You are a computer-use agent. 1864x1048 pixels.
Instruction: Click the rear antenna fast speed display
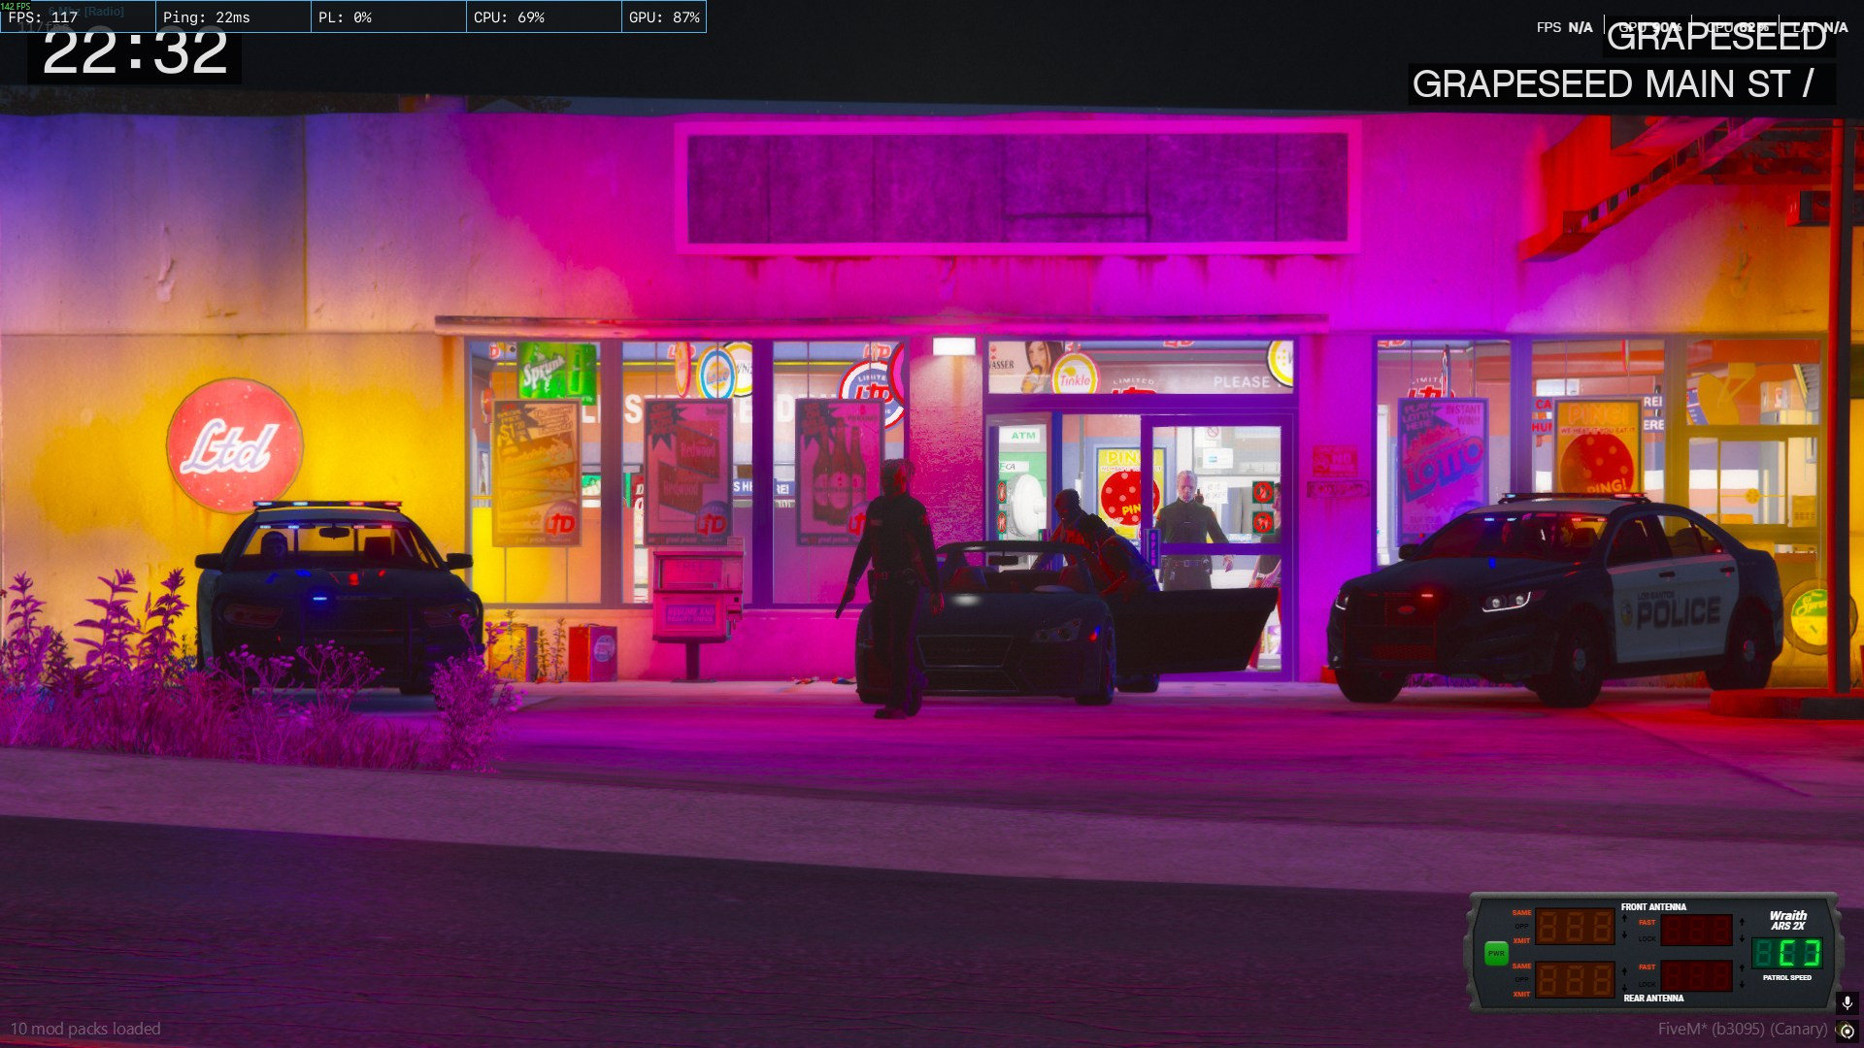point(1696,975)
